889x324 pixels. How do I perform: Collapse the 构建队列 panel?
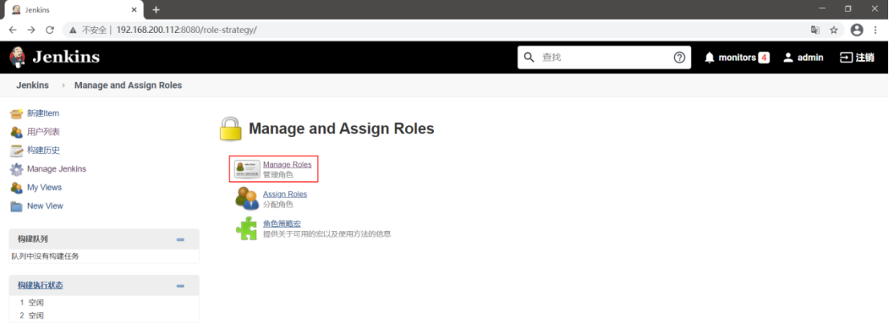point(181,240)
